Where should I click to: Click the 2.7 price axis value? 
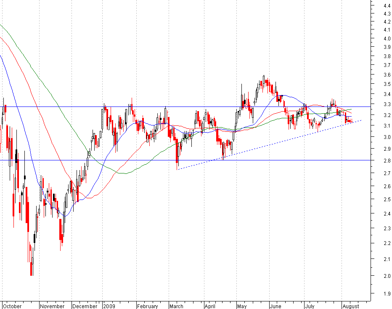pyautogui.click(x=387, y=173)
